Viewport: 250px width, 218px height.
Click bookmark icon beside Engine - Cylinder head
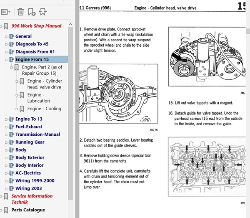22,81
